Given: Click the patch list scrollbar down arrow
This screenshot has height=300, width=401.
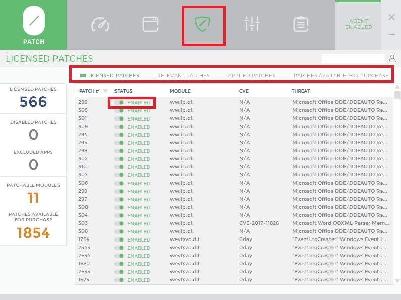Looking at the screenshot, I should pos(397,281).
